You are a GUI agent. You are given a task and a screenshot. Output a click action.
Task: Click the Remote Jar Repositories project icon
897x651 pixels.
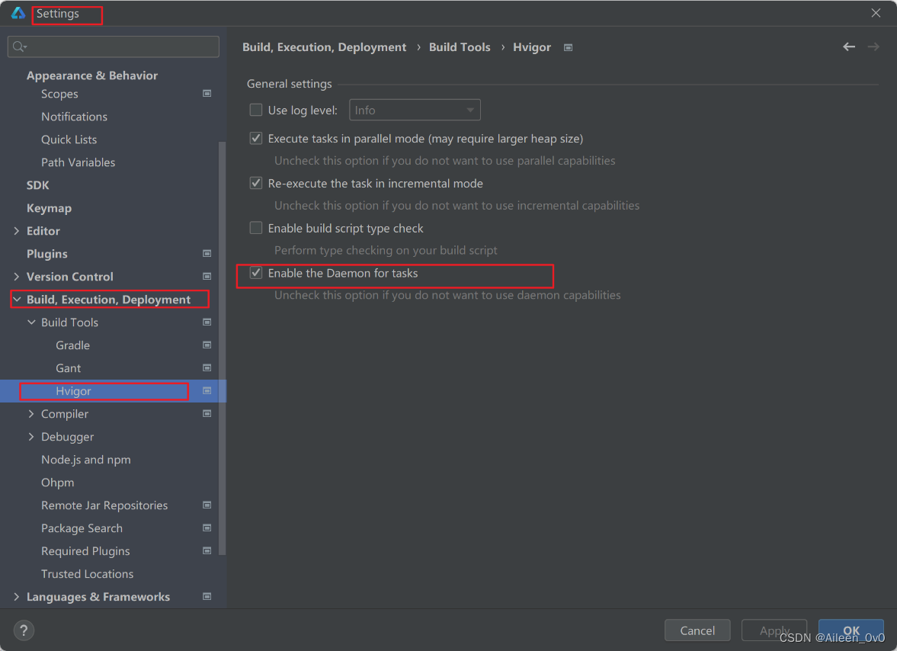pos(207,505)
